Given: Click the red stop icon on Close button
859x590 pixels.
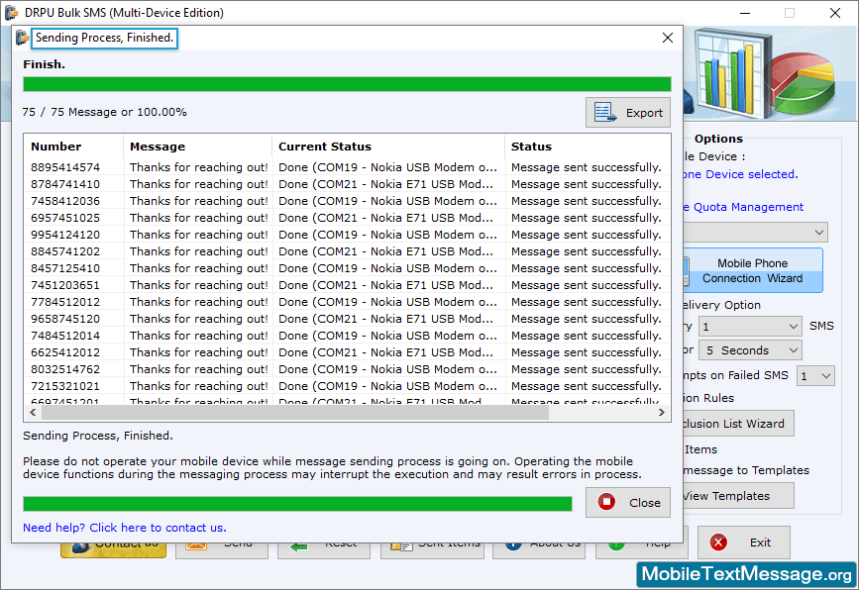Looking at the screenshot, I should tap(606, 502).
